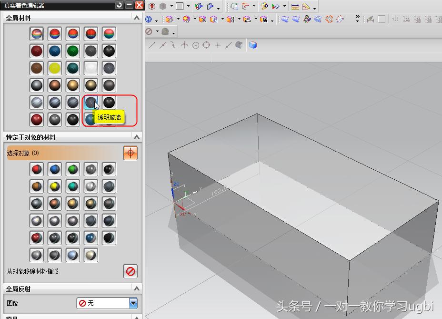Choose the white global material sphere

pos(91,68)
